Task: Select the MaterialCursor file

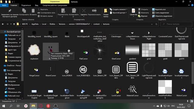Action: [132, 91]
